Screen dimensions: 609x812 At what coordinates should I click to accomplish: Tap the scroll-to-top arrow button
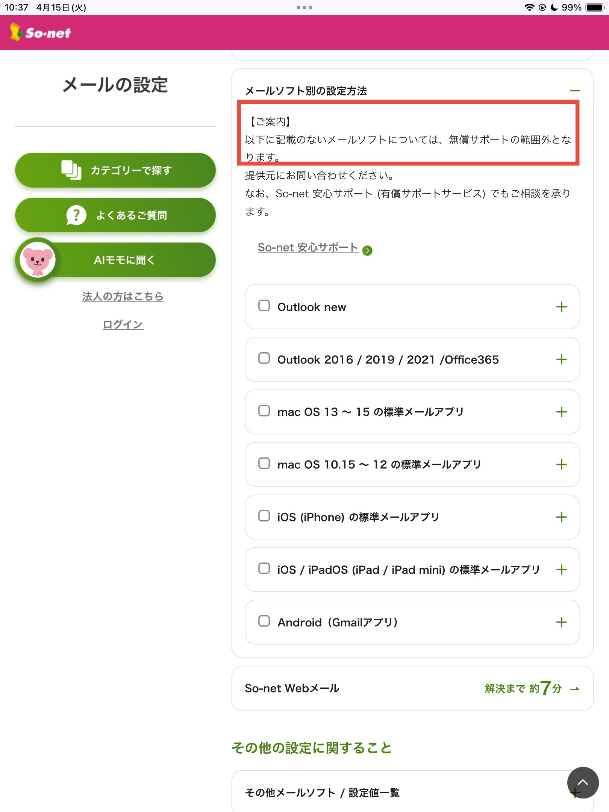(583, 782)
